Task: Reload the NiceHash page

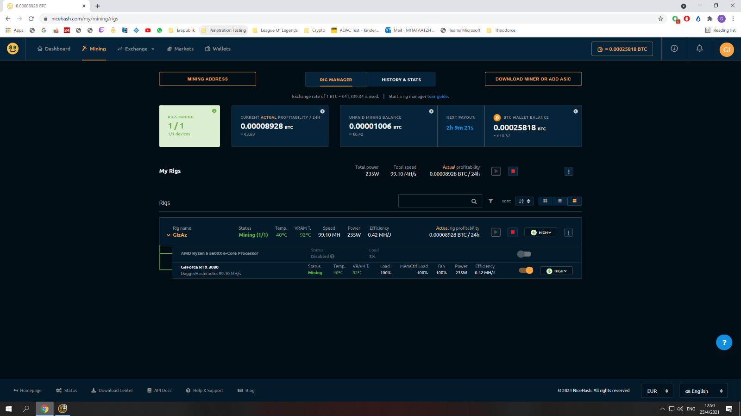Action: pyautogui.click(x=31, y=18)
